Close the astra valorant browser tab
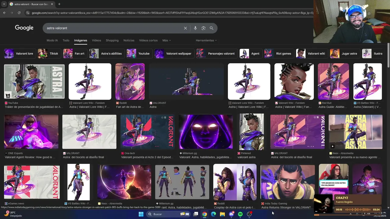 pos(52,4)
